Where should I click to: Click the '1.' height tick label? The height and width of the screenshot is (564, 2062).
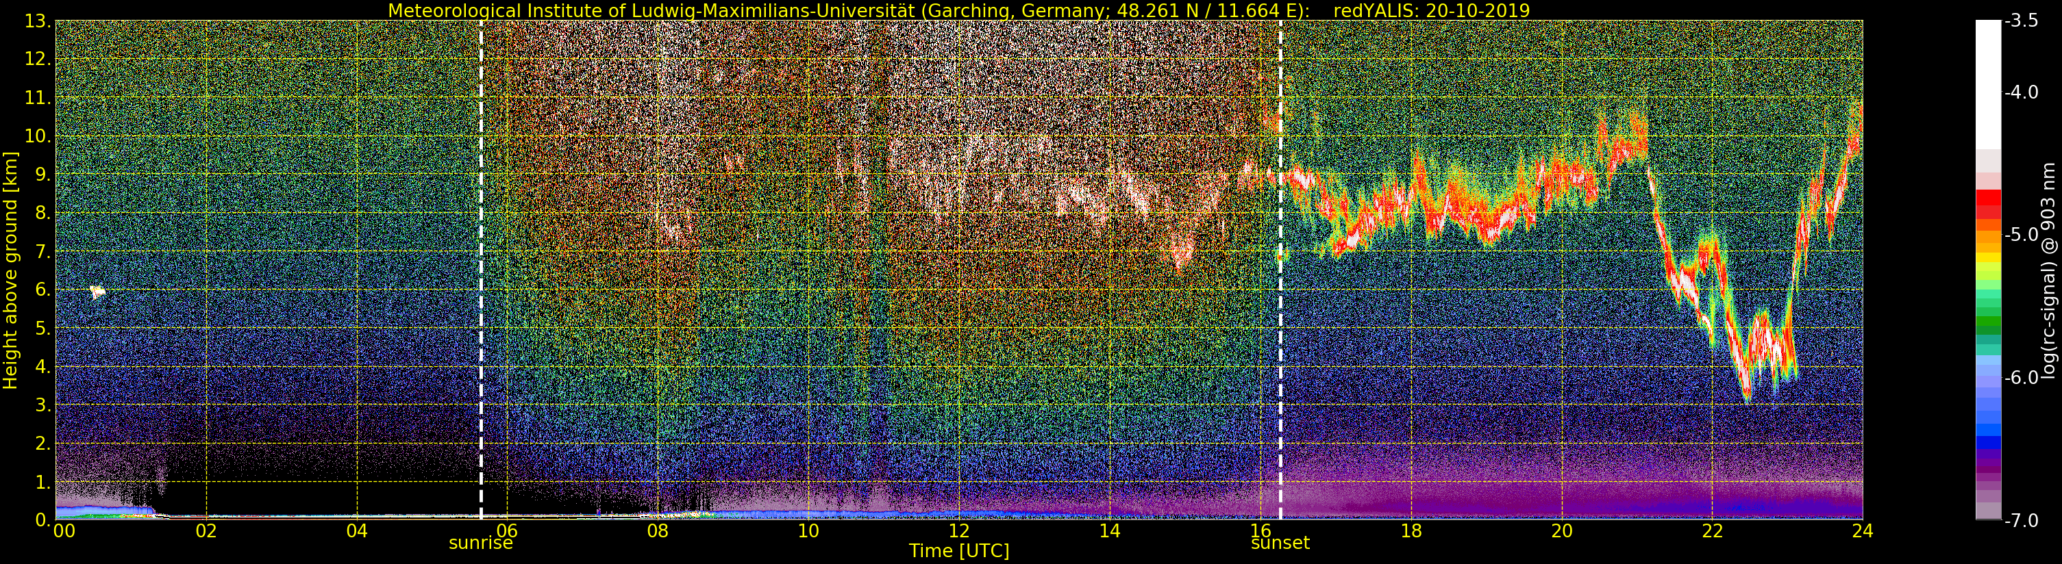[42, 482]
